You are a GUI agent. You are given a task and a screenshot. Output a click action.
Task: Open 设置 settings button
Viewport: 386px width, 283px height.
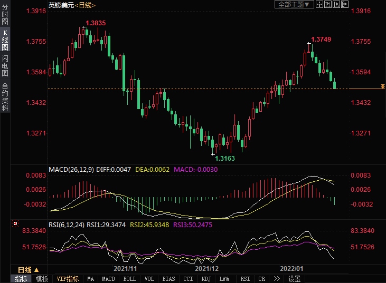click(x=294, y=279)
